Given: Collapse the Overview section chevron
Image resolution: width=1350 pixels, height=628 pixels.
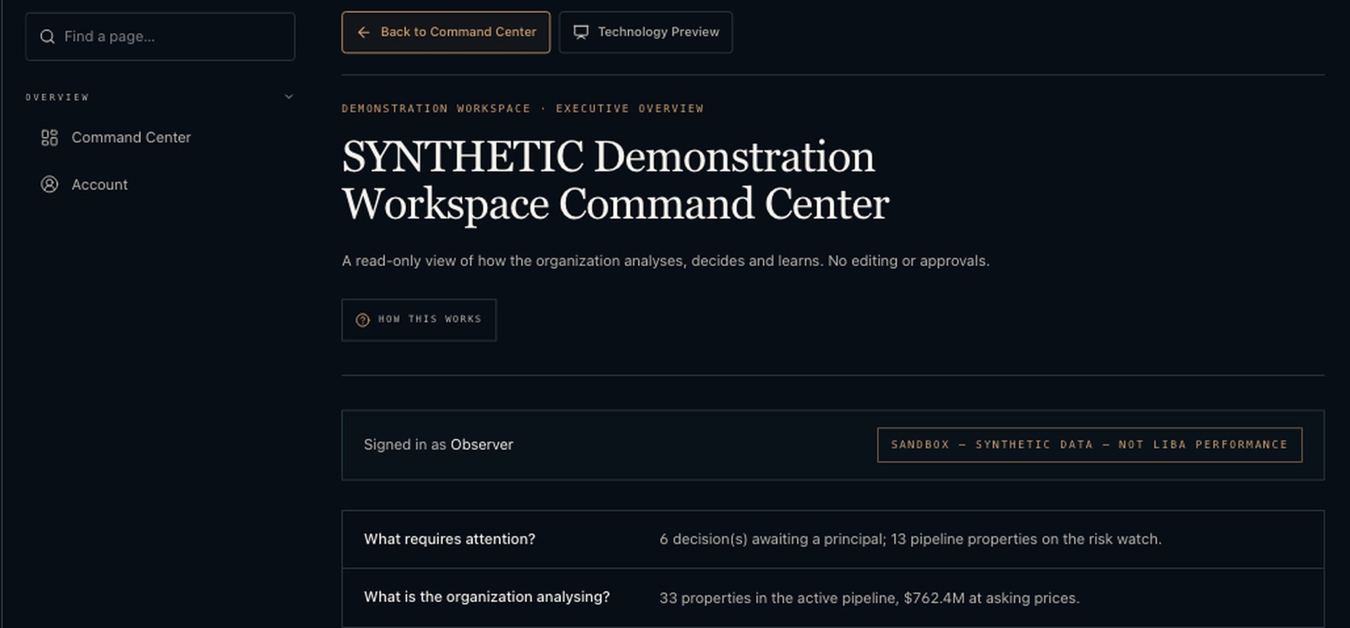Looking at the screenshot, I should 289,97.
